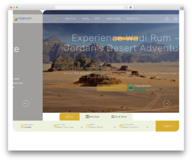The height and width of the screenshot is (162, 192).
Task: Click the 5.0/5.0 rating text
Action: coord(151,90)
